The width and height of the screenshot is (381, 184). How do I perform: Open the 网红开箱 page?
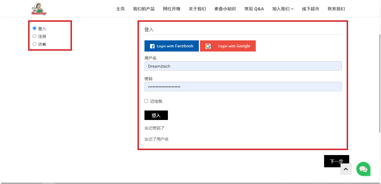172,9
